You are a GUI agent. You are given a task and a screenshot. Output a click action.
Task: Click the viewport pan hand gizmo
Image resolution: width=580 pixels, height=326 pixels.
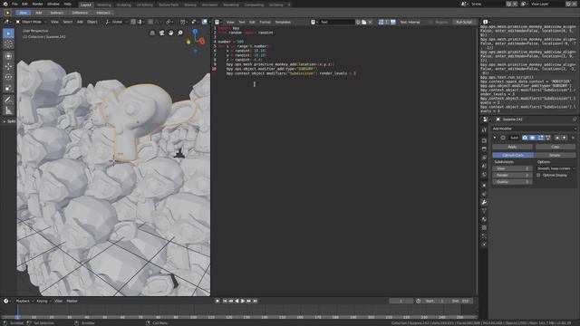click(x=171, y=33)
